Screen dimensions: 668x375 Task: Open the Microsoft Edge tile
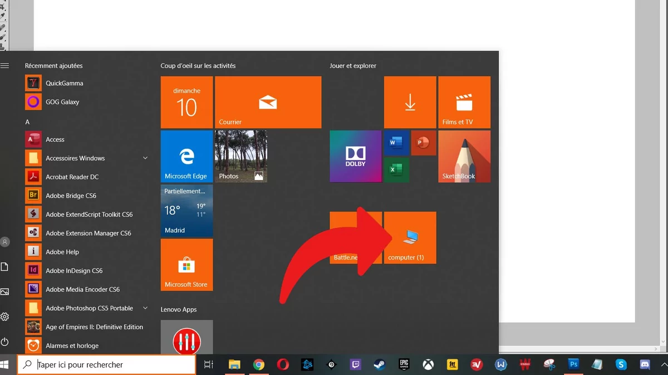click(186, 156)
